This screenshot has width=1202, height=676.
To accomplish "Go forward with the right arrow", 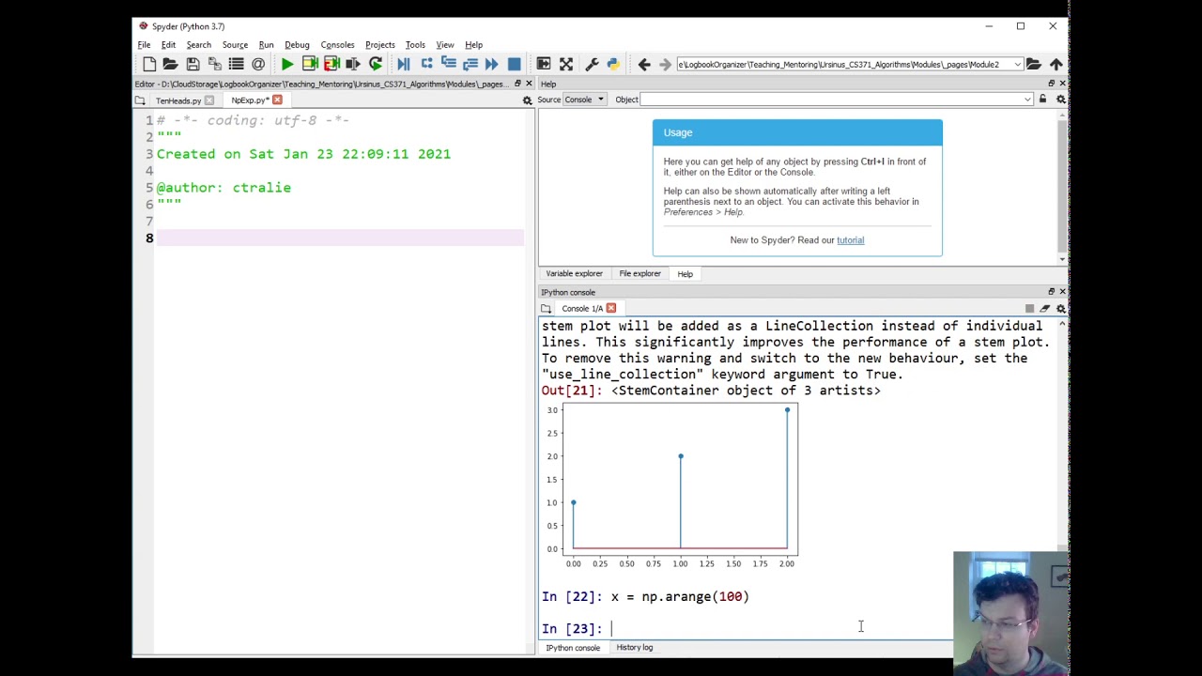I will [665, 64].
